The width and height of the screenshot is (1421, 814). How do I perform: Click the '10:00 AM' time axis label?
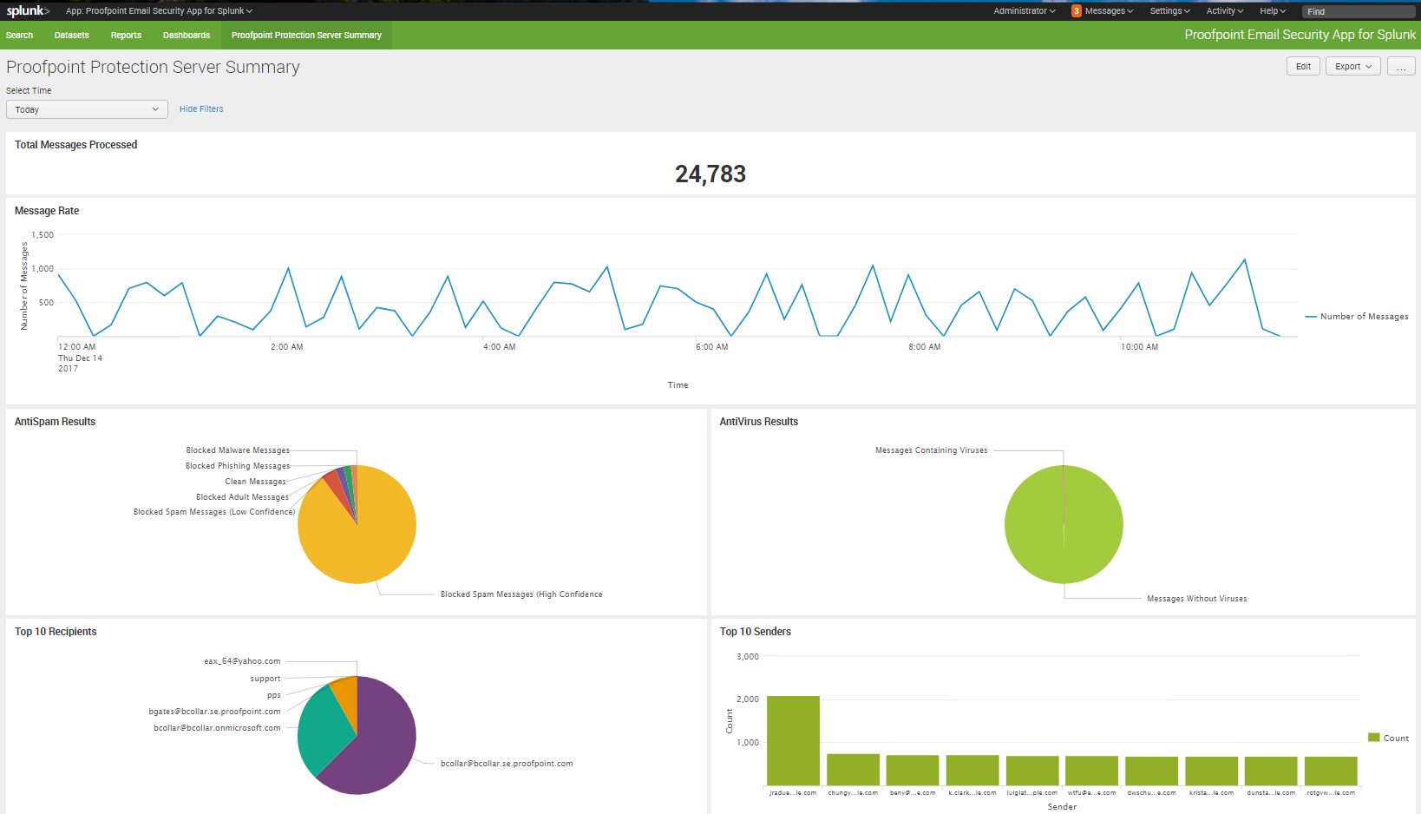click(x=1139, y=347)
